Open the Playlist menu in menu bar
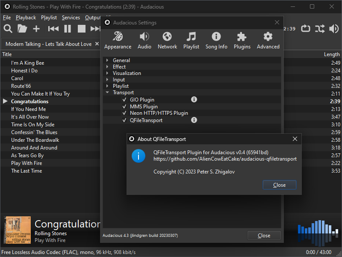The width and height of the screenshot is (342, 257). click(x=49, y=18)
